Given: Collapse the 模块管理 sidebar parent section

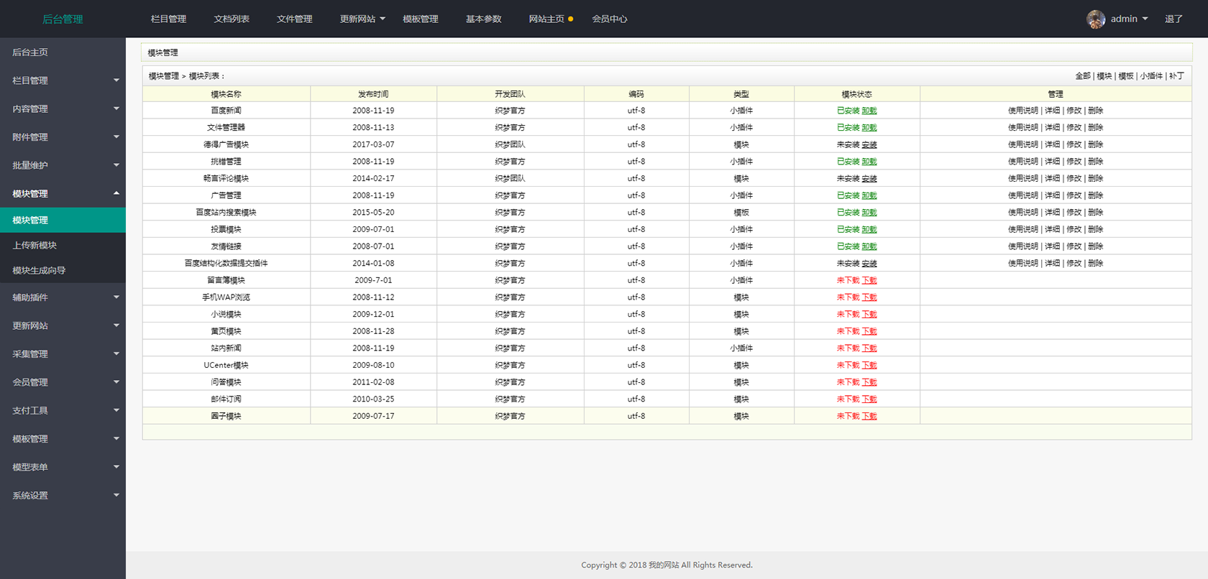Looking at the screenshot, I should point(63,193).
